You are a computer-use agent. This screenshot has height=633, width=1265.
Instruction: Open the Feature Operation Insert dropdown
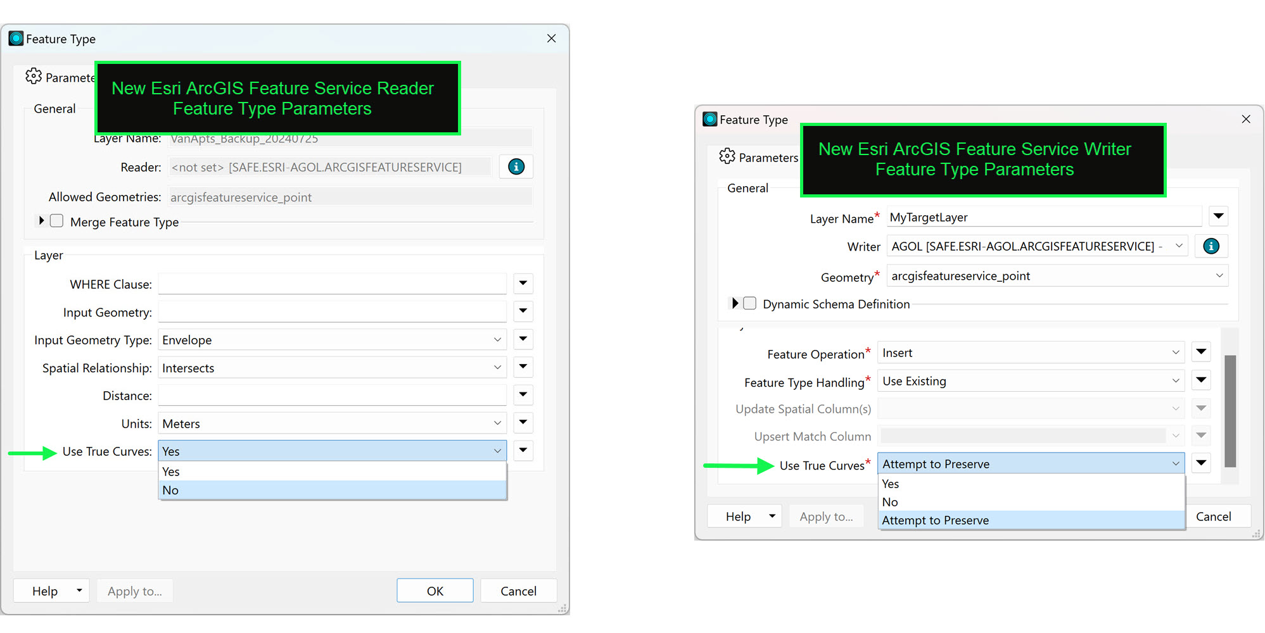pyautogui.click(x=1031, y=353)
